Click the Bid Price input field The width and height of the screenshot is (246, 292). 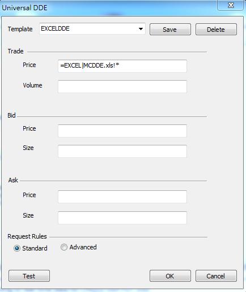122,131
